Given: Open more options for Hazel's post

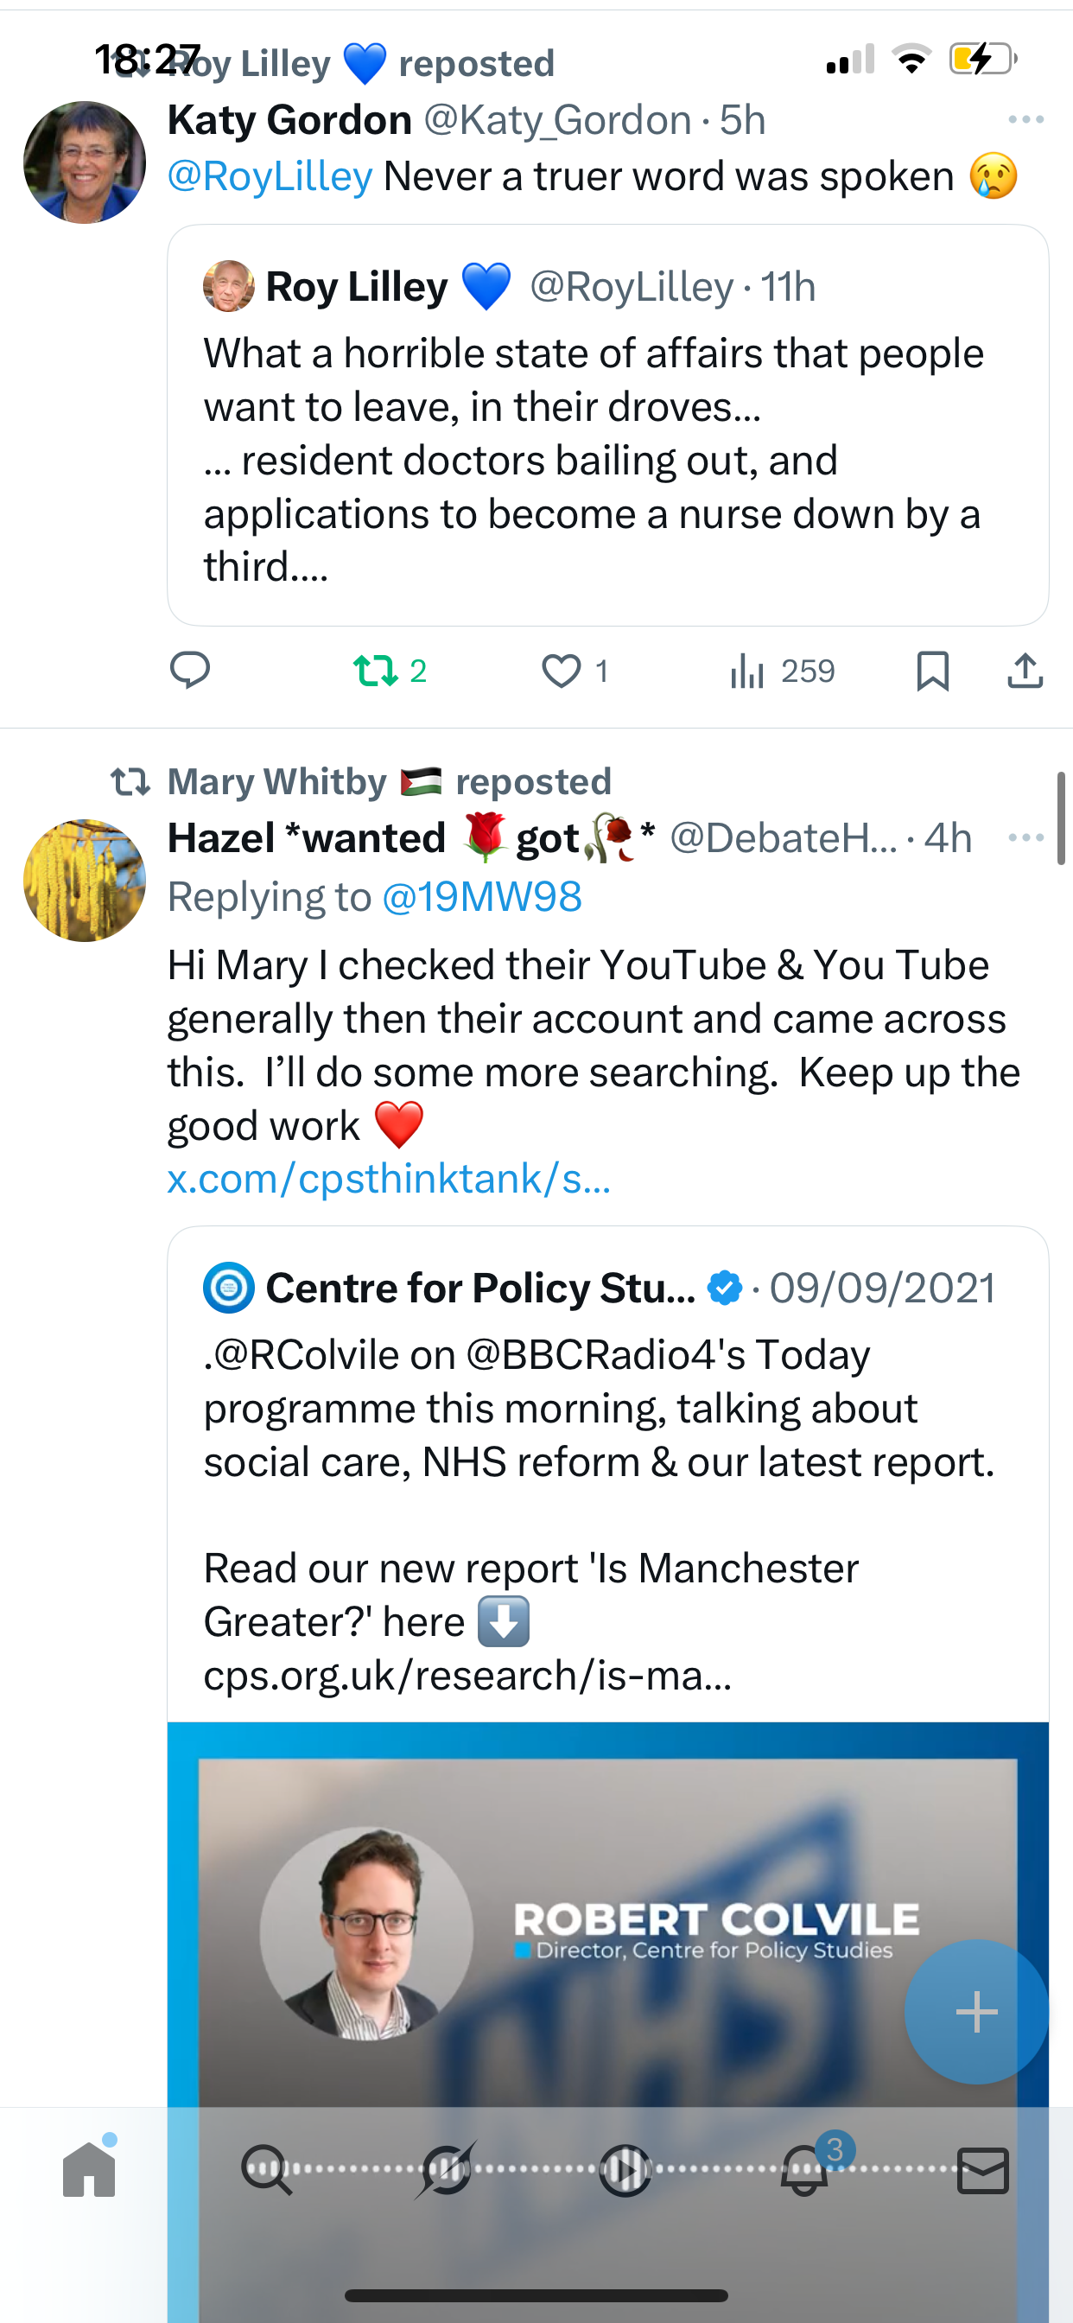Looking at the screenshot, I should tap(1025, 837).
